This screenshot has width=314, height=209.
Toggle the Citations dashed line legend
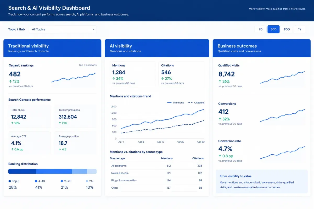click(x=197, y=103)
